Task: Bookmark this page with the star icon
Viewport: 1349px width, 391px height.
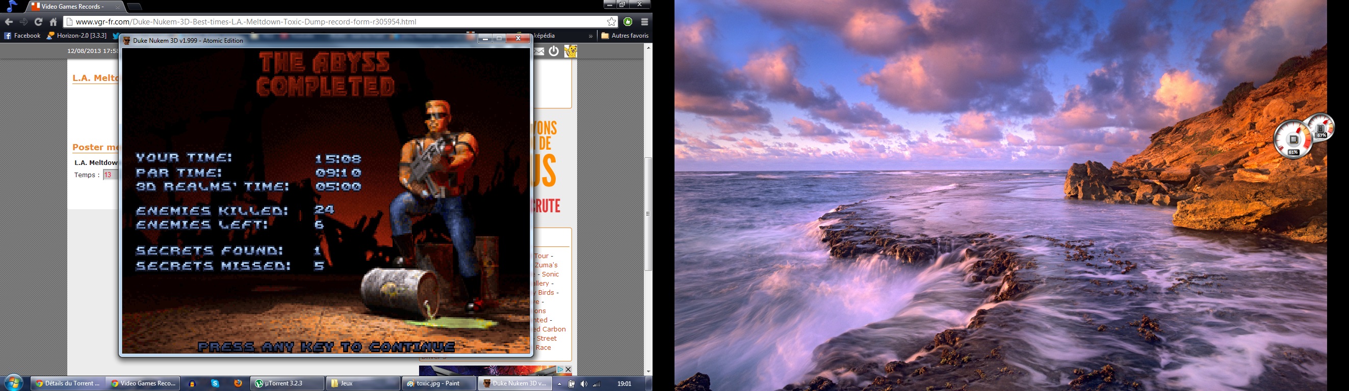Action: [x=611, y=22]
